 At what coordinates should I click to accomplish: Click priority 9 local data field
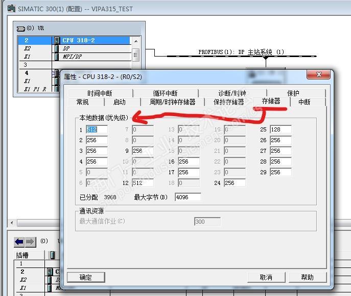point(143,151)
